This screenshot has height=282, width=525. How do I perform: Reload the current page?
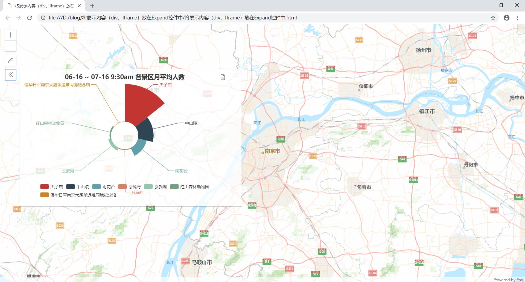[x=30, y=18]
